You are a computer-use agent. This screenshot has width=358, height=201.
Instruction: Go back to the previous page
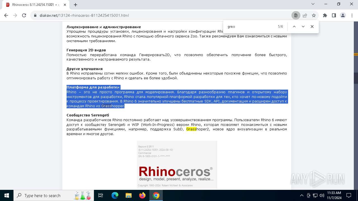point(6,15)
